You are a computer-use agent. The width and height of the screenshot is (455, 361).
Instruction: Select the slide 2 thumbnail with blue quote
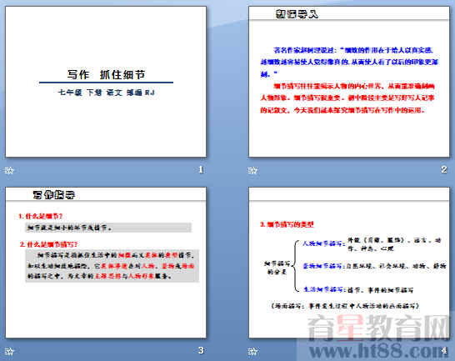(x=349, y=82)
